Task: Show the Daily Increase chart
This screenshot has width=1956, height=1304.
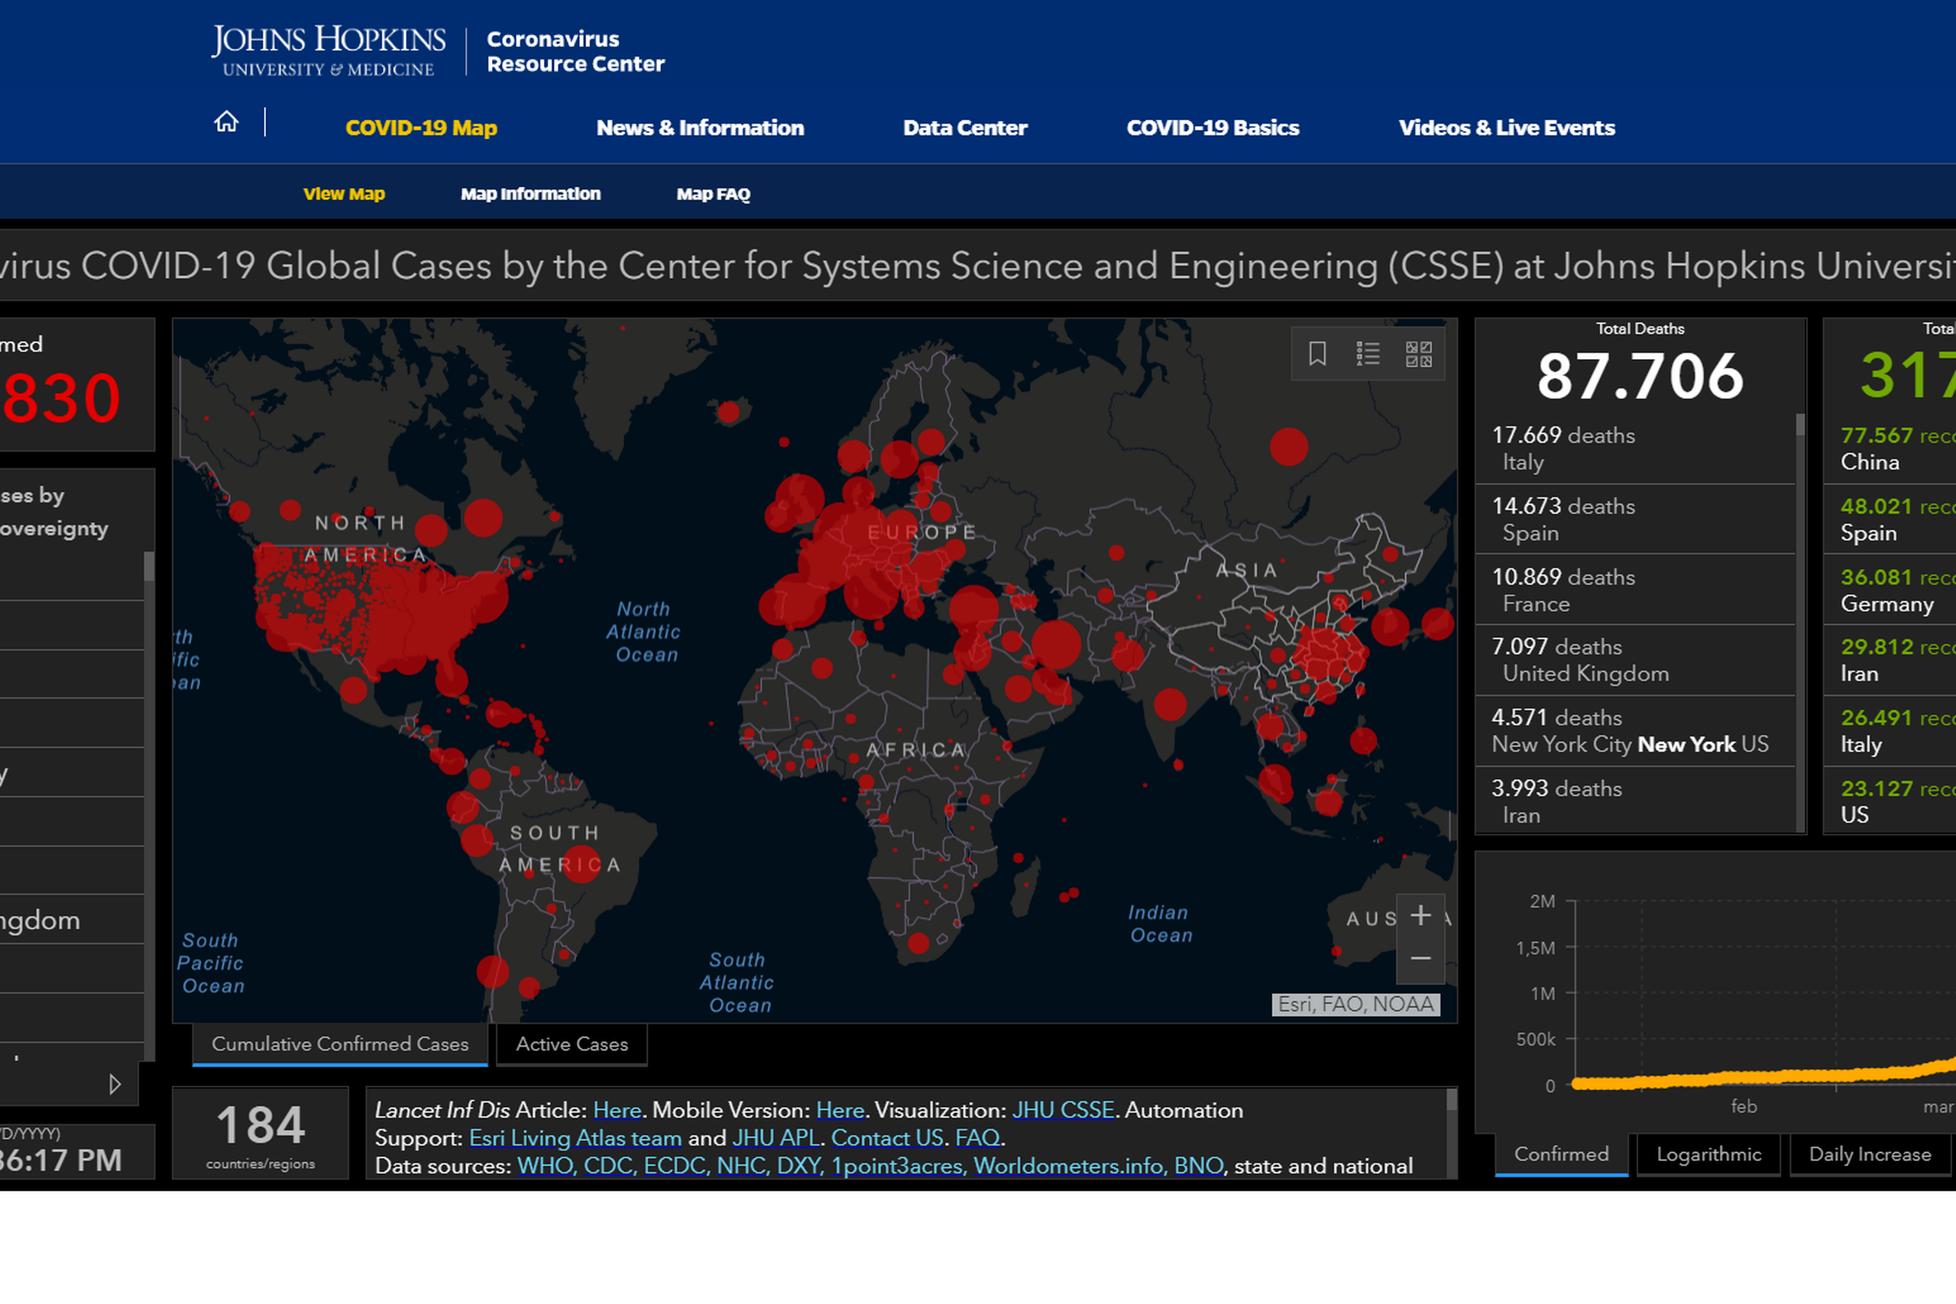Action: pos(1870,1154)
